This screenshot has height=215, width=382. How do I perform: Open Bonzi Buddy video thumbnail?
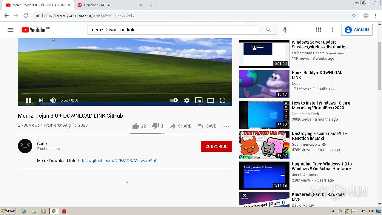click(x=264, y=84)
